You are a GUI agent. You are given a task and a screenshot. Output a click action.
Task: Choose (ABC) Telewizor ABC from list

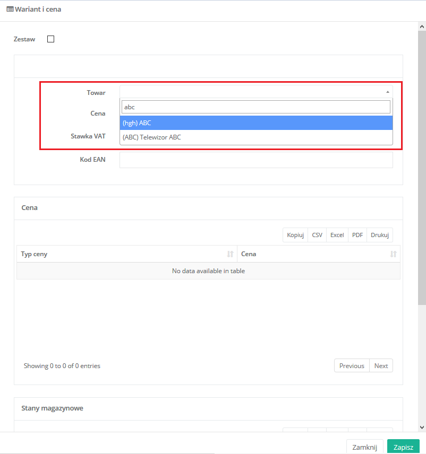click(256, 137)
